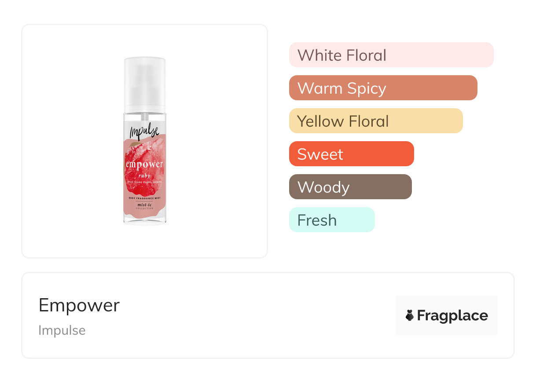Open the Empower product title
The height and width of the screenshot is (380, 536).
tap(79, 305)
